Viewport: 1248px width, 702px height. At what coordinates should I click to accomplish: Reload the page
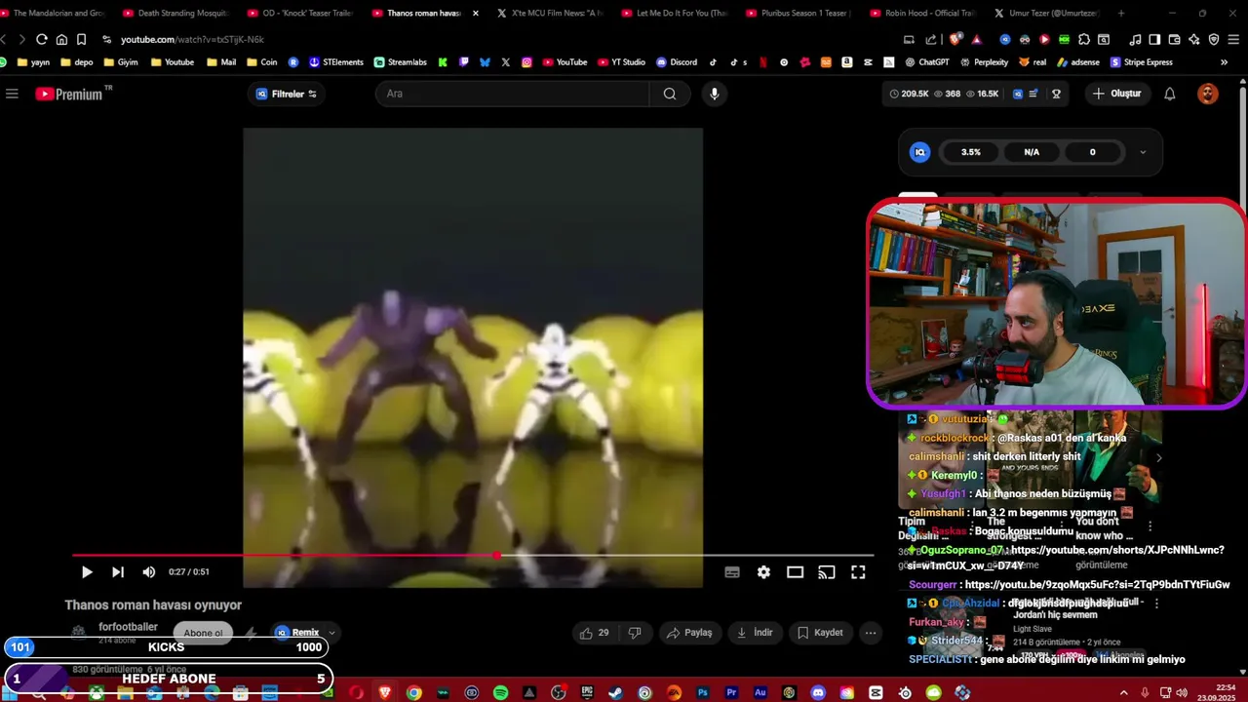pyautogui.click(x=41, y=39)
